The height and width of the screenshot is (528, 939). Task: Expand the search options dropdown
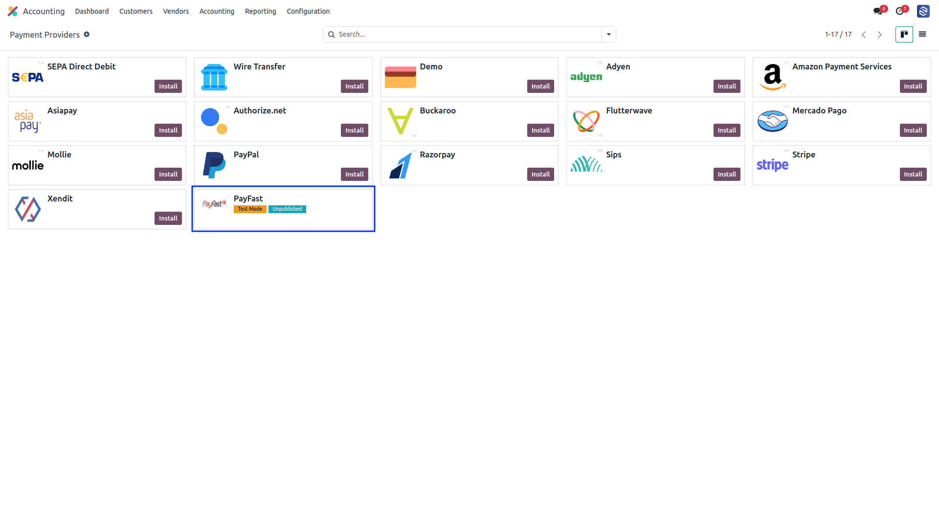click(609, 34)
